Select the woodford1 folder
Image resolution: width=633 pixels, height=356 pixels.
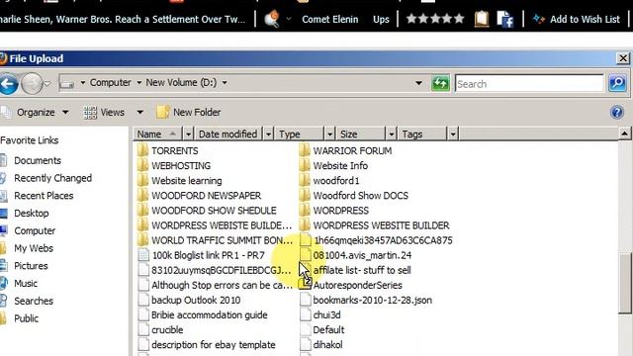[x=329, y=180]
